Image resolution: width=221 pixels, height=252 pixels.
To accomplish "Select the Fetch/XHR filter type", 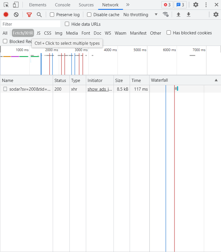I will coord(23,33).
